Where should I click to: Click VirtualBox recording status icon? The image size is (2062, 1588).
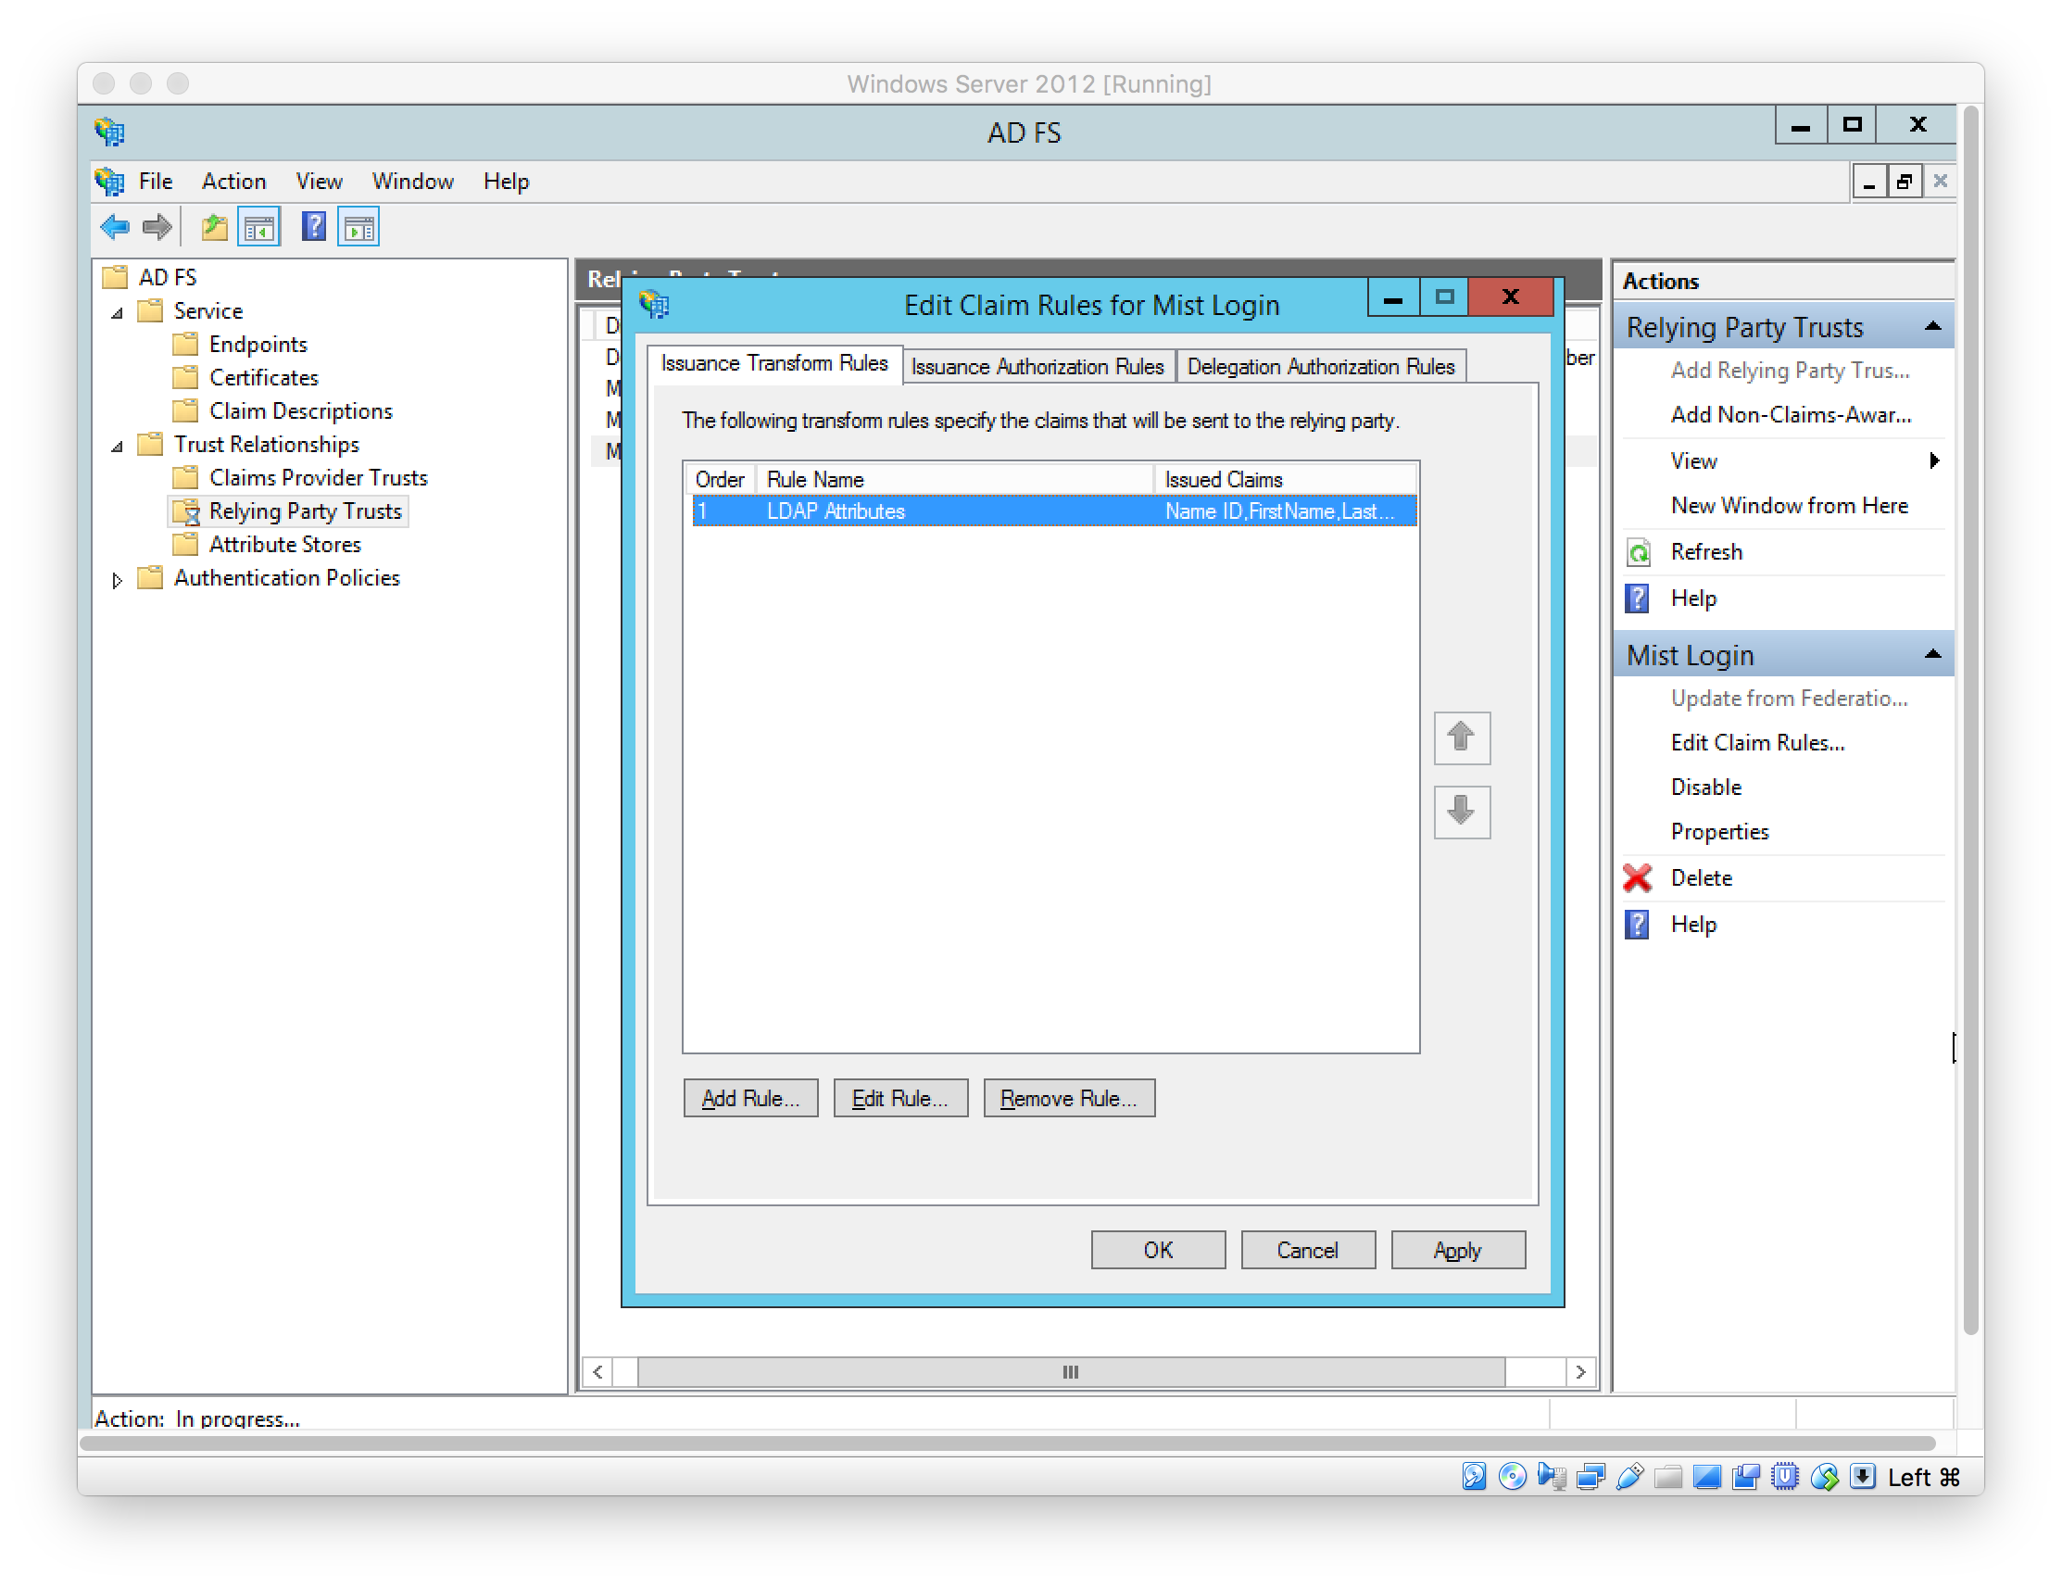pyautogui.click(x=1746, y=1476)
